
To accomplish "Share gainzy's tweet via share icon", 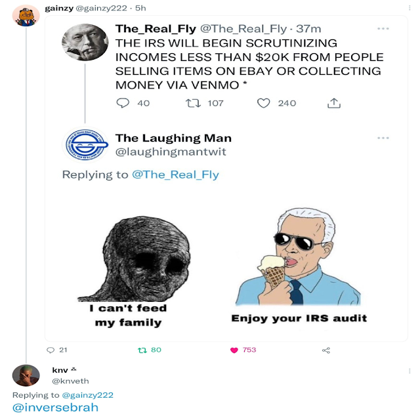I will pyautogui.click(x=326, y=350).
